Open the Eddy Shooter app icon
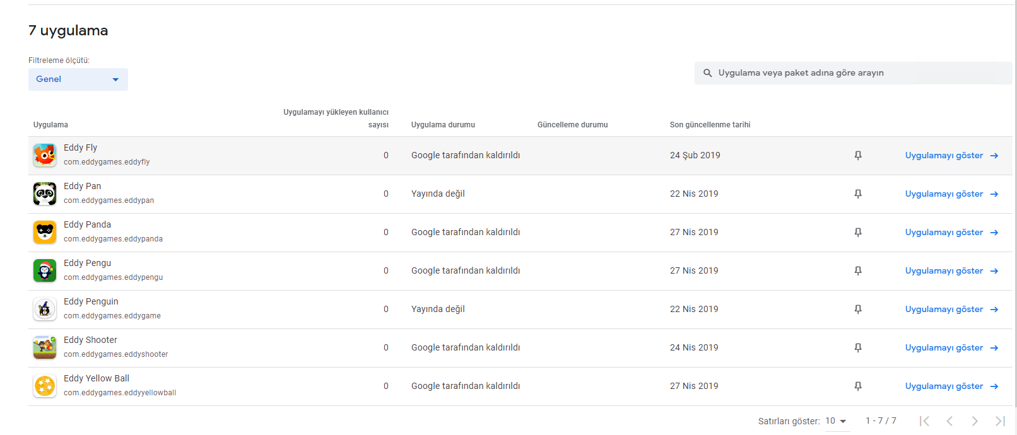Viewport: 1017px width, 435px height. pyautogui.click(x=45, y=347)
